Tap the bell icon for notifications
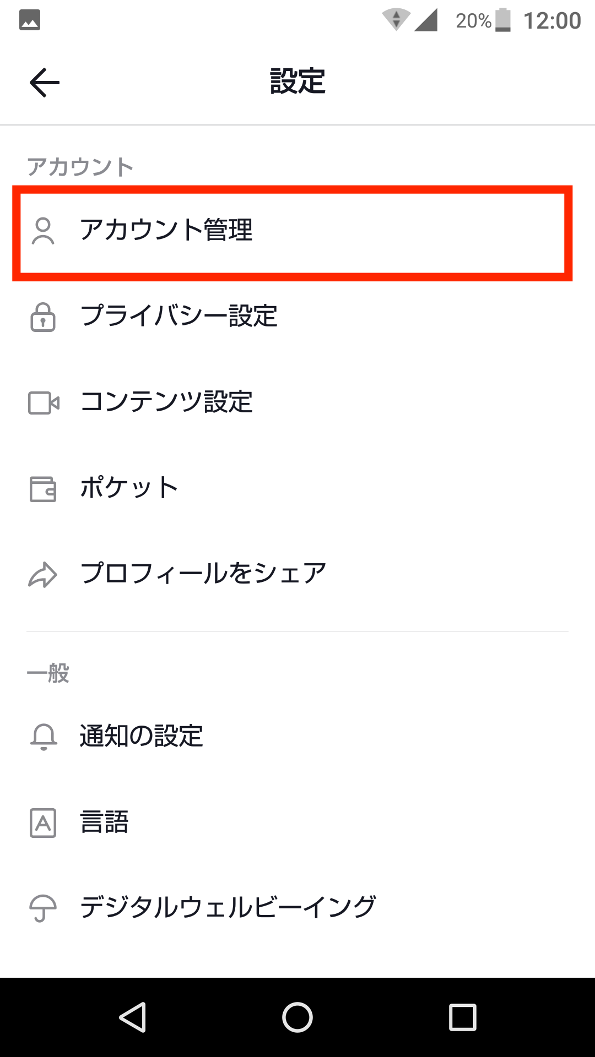Viewport: 595px width, 1057px height. pos(44,737)
